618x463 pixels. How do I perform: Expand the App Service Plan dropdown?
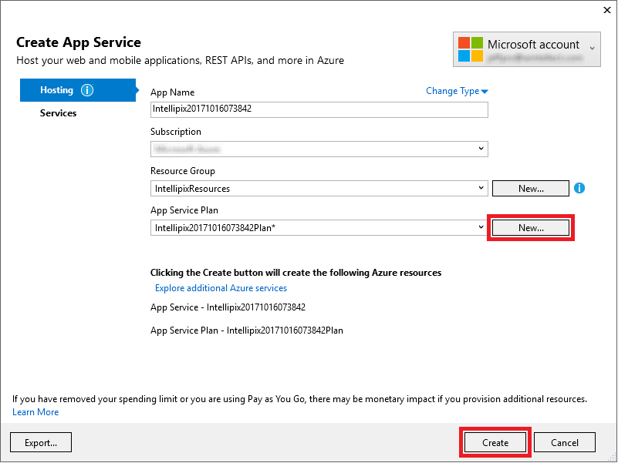tap(481, 227)
